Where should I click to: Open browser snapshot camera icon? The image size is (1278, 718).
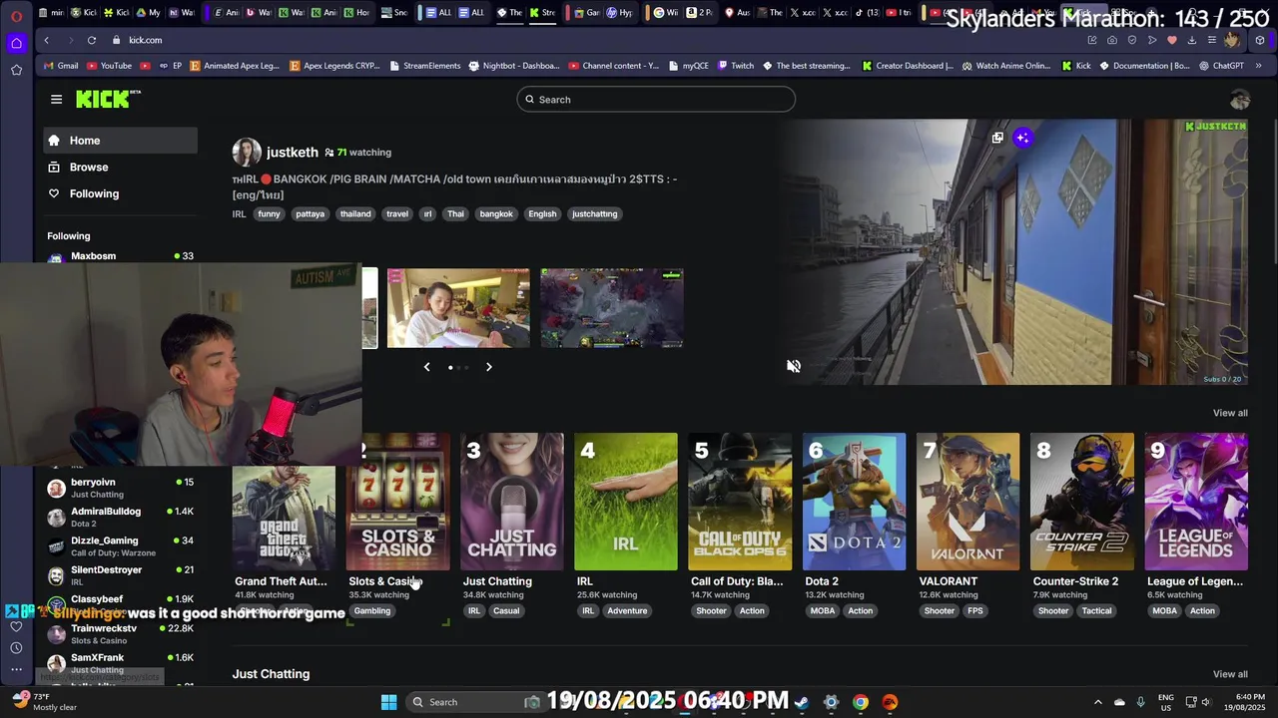(x=1112, y=40)
